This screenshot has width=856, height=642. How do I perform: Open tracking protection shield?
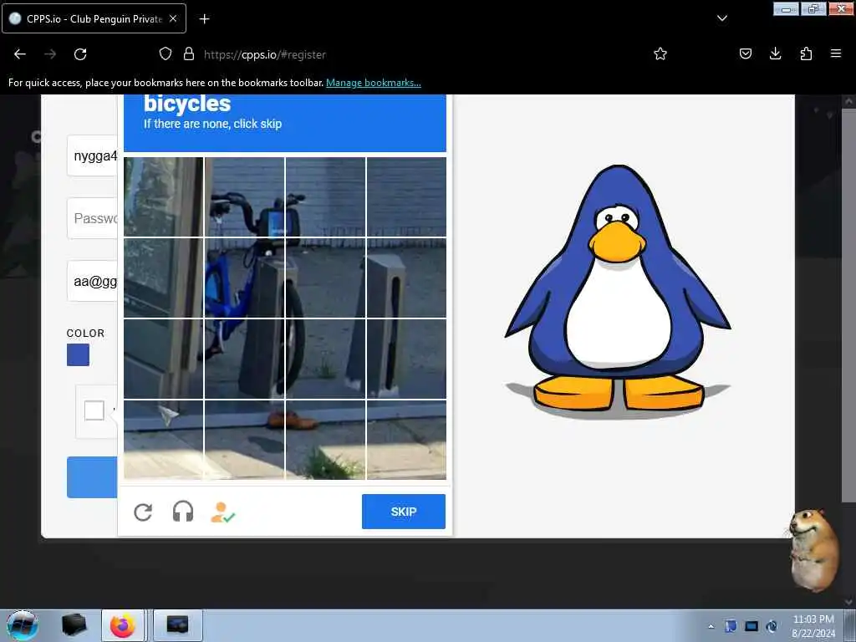pos(166,53)
